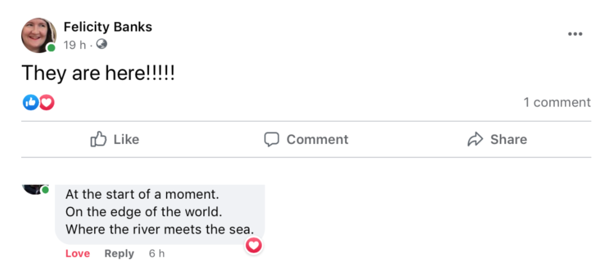Open the 1 comment link
The image size is (614, 273).
point(557,102)
